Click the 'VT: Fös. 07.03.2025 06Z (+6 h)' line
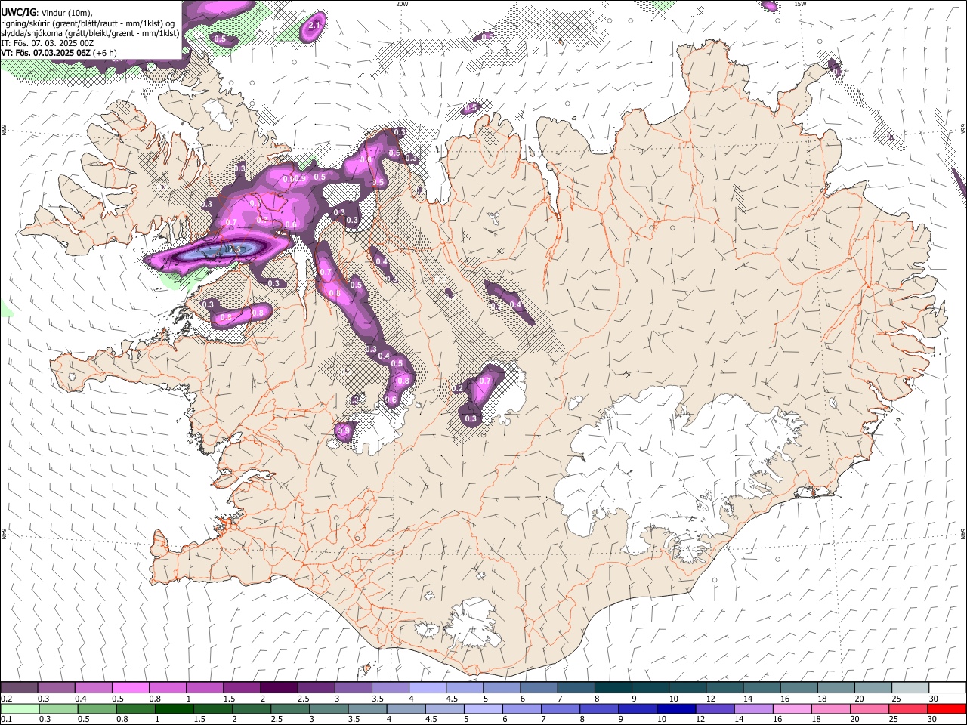 point(59,53)
